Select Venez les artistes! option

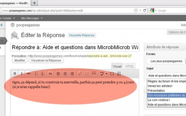click(x=166, y=86)
